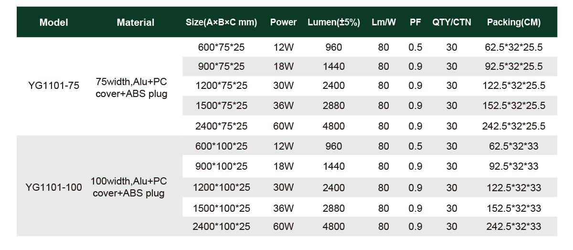Select the Lumen(±5%) column header
This screenshot has width=573, height=250.
pyautogui.click(x=334, y=22)
